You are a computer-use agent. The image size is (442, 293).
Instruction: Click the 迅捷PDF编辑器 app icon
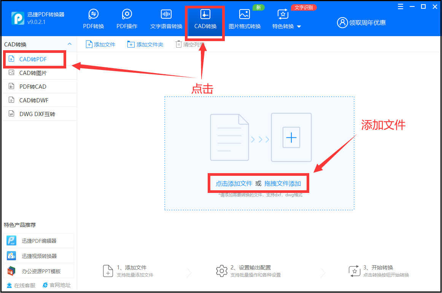[11, 240]
